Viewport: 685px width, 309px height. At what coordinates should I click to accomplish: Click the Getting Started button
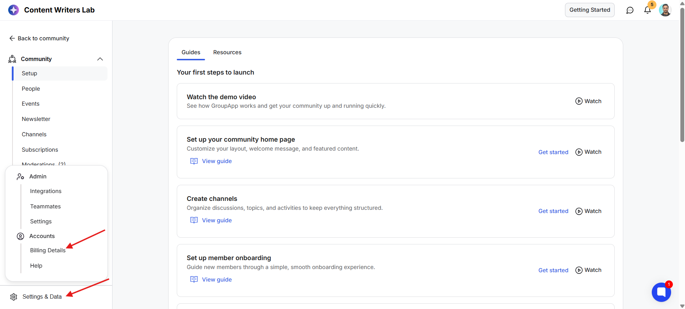tap(590, 10)
